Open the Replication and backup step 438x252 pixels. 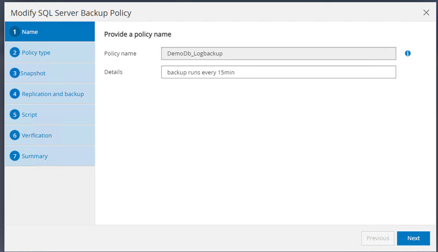point(53,94)
